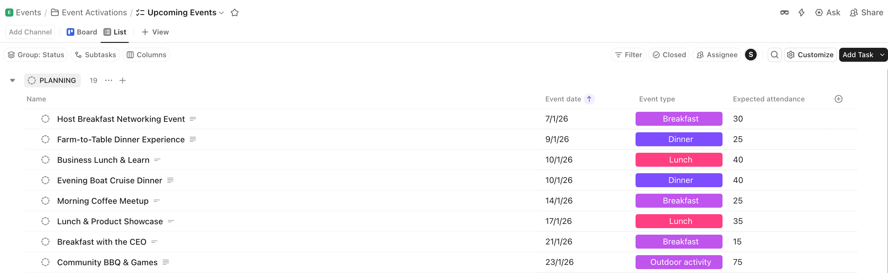Open the PLANNING group ellipsis menu

(x=108, y=81)
